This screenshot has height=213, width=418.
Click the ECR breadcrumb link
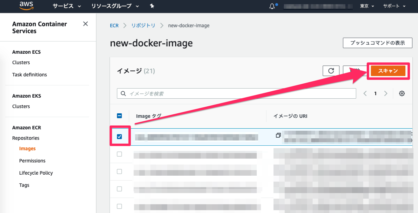click(114, 25)
